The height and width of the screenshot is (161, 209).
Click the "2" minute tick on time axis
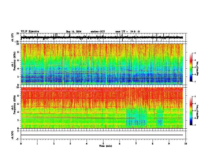54,144
